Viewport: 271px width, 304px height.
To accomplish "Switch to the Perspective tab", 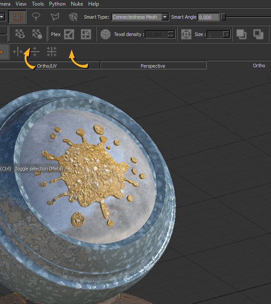I will [153, 66].
